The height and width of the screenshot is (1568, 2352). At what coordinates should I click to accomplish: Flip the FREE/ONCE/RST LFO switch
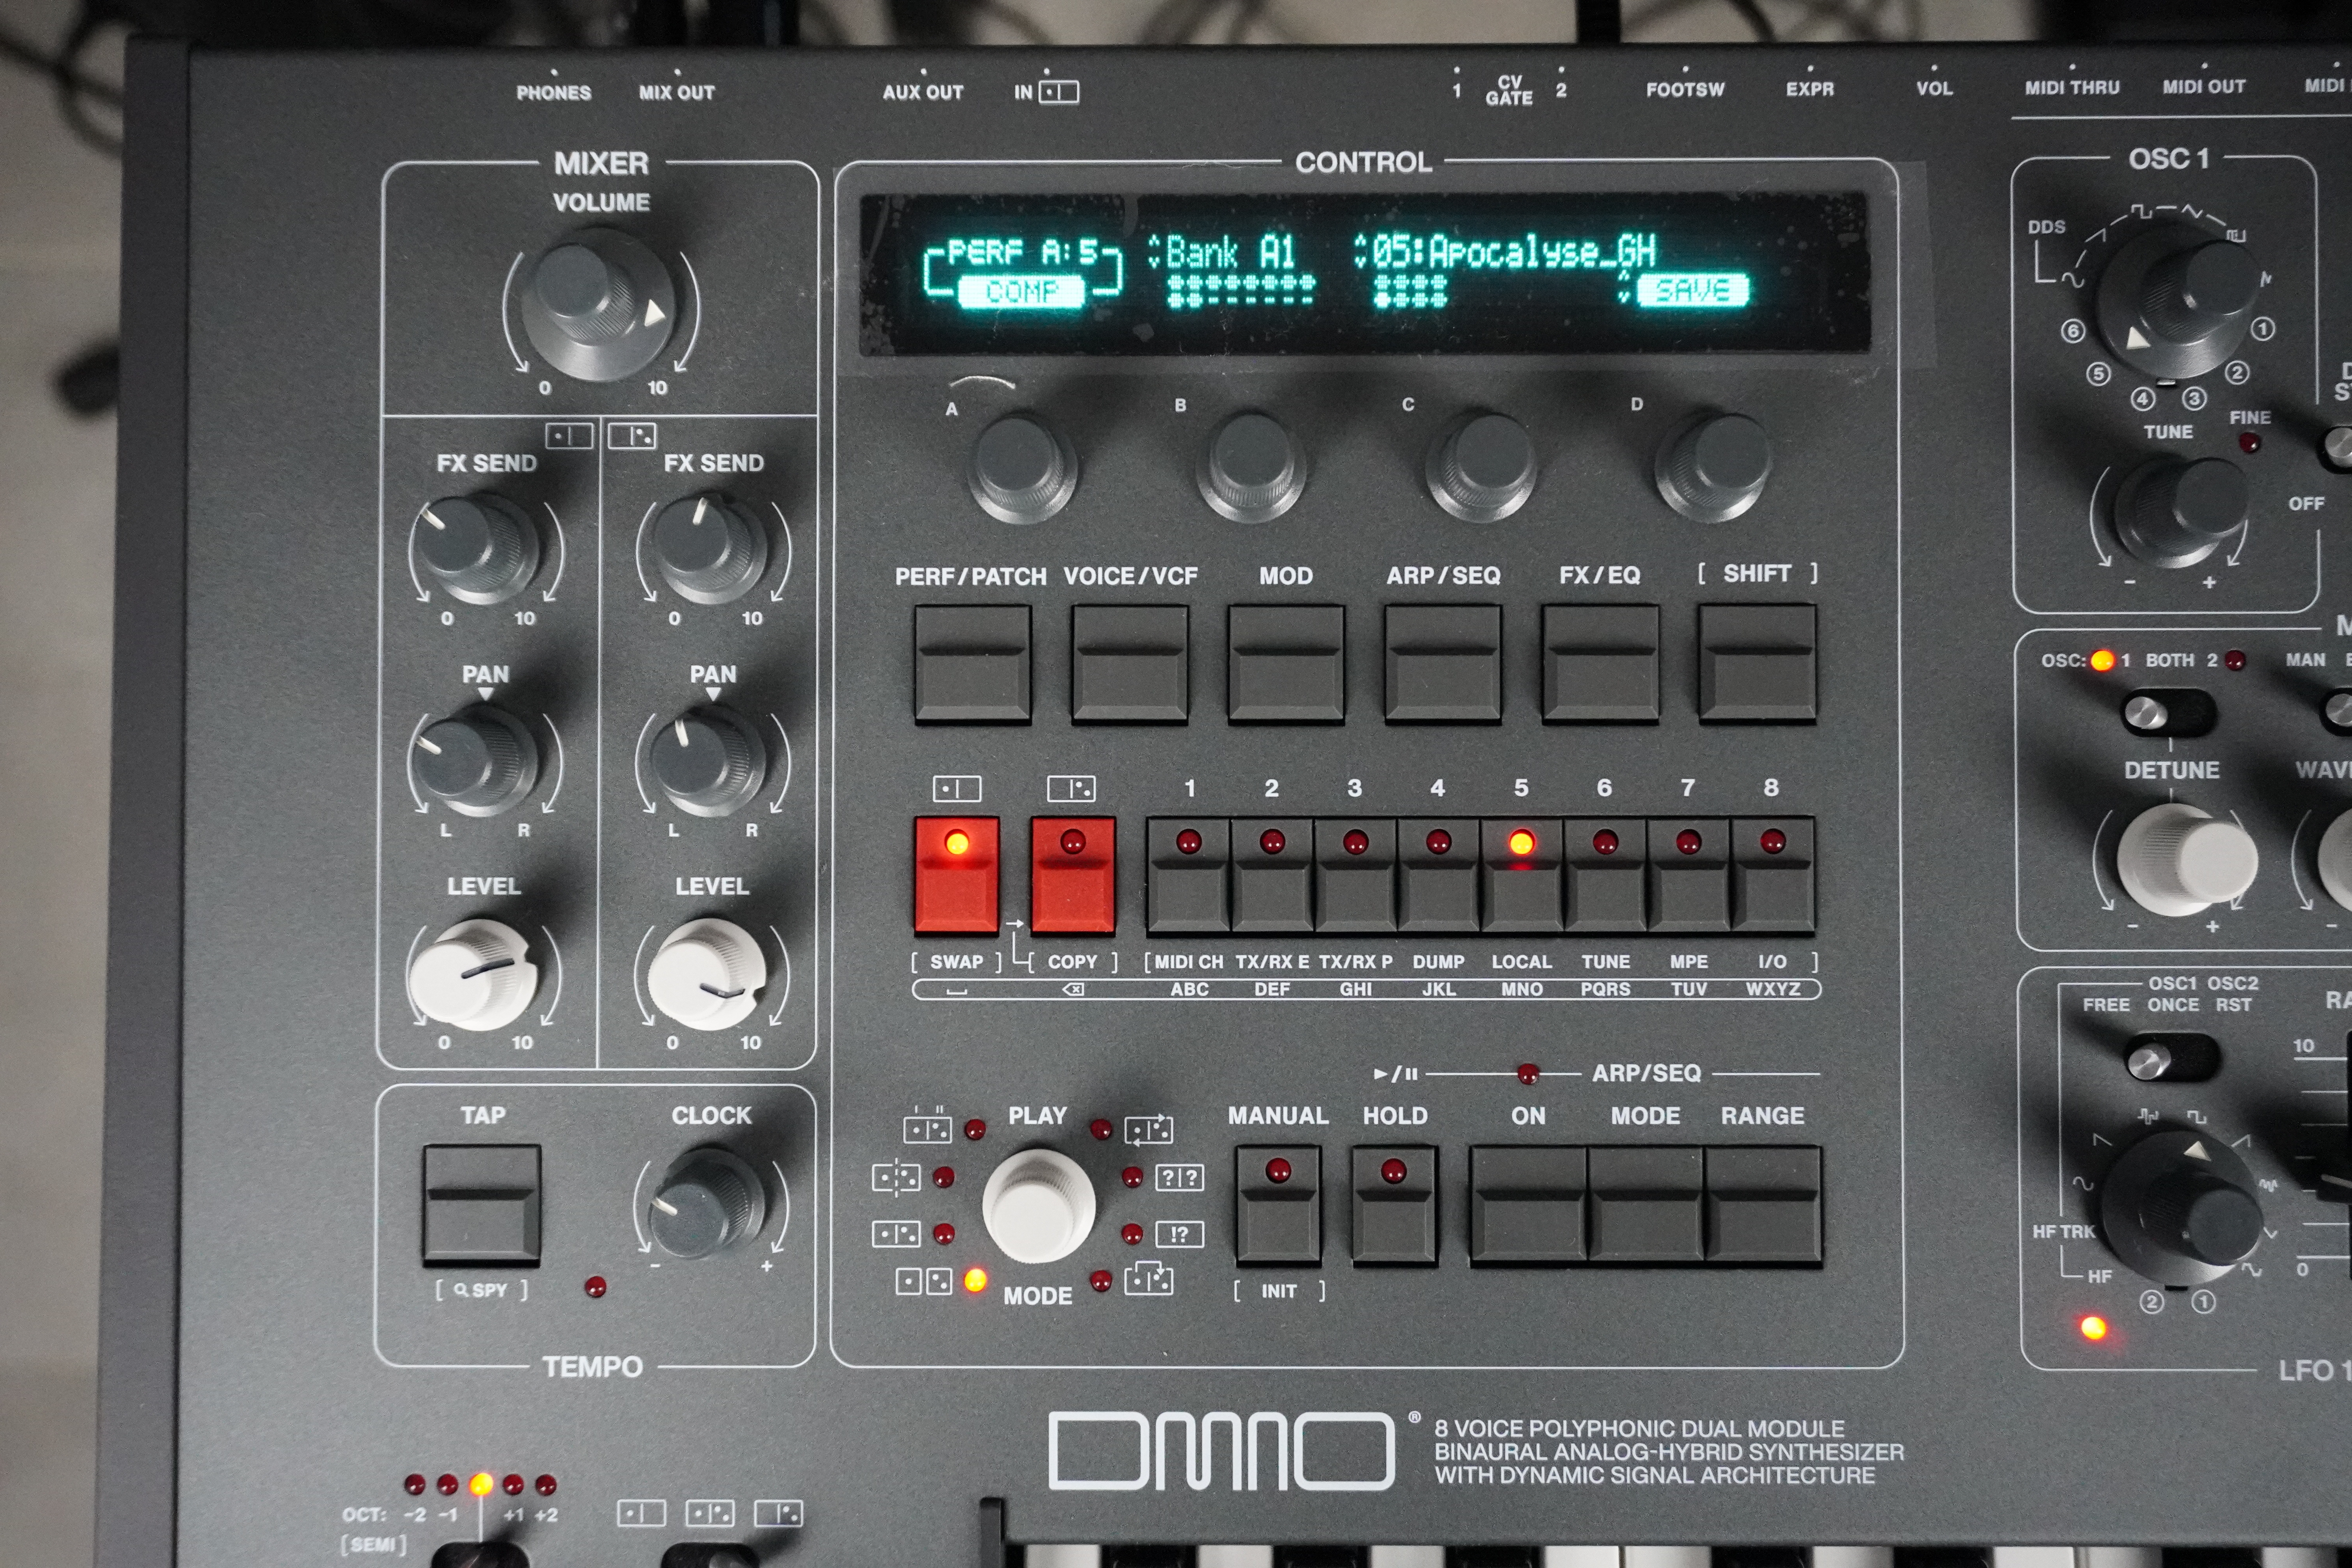pyautogui.click(x=2172, y=1059)
